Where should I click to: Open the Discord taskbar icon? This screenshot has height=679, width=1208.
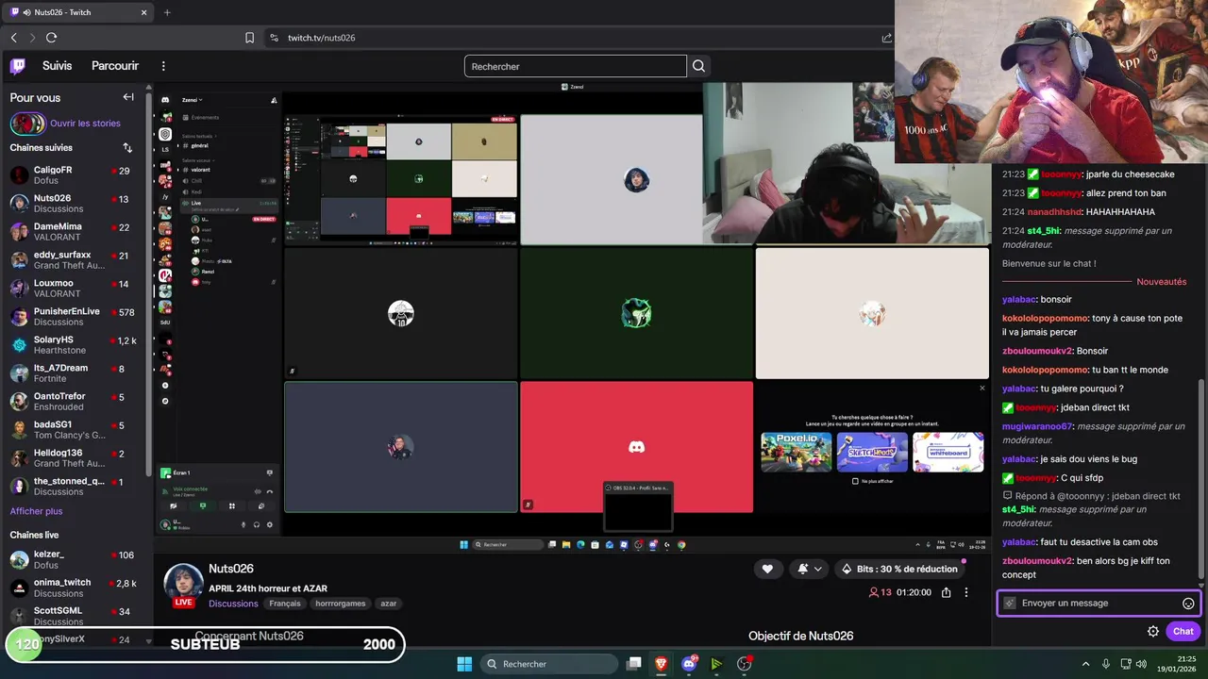pyautogui.click(x=689, y=664)
